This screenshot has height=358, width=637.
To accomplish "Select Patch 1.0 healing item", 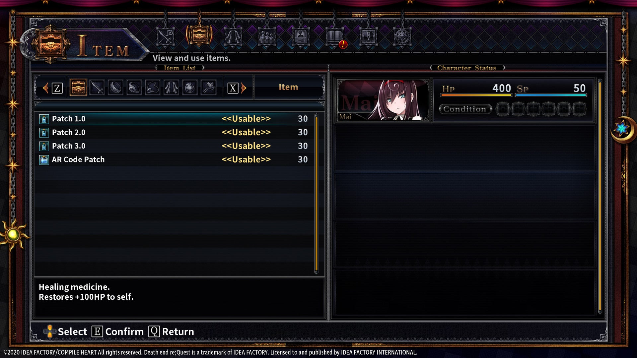I will [x=175, y=118].
